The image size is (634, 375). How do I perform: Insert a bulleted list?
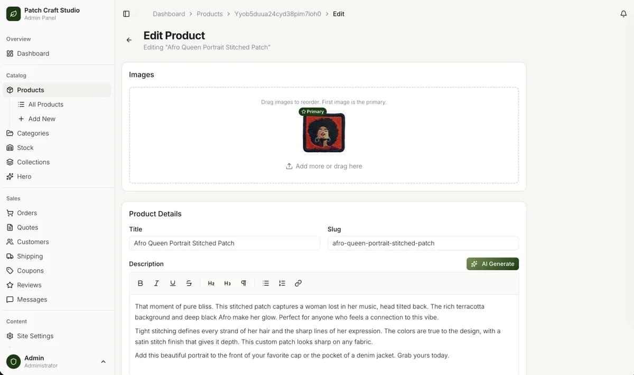click(x=266, y=283)
